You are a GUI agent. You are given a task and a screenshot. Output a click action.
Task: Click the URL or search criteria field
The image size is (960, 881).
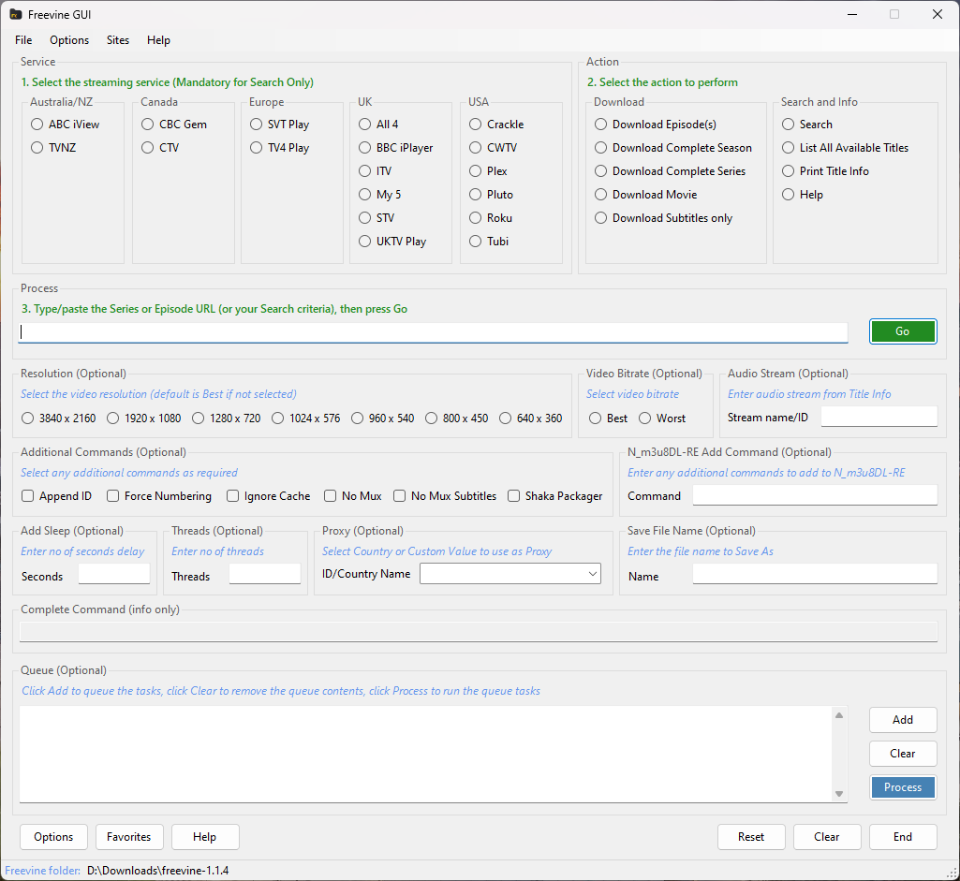click(x=433, y=332)
